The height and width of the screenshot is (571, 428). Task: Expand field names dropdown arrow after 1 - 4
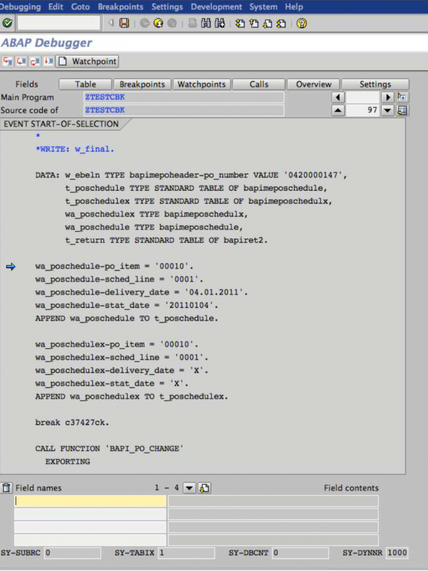click(189, 487)
